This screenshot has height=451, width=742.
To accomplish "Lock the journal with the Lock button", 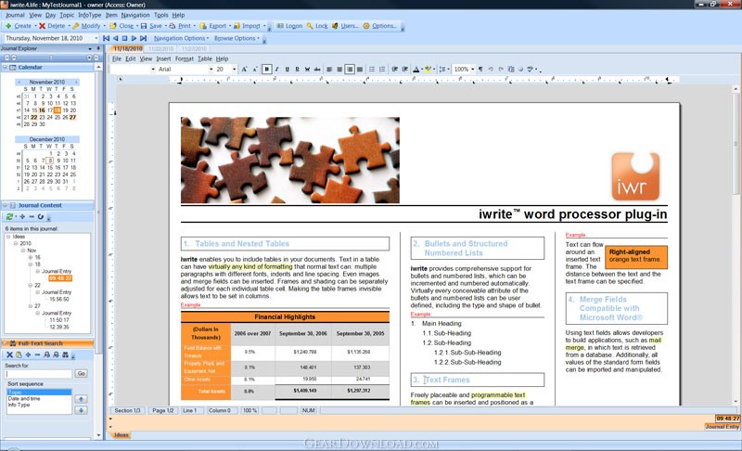I will point(317,26).
